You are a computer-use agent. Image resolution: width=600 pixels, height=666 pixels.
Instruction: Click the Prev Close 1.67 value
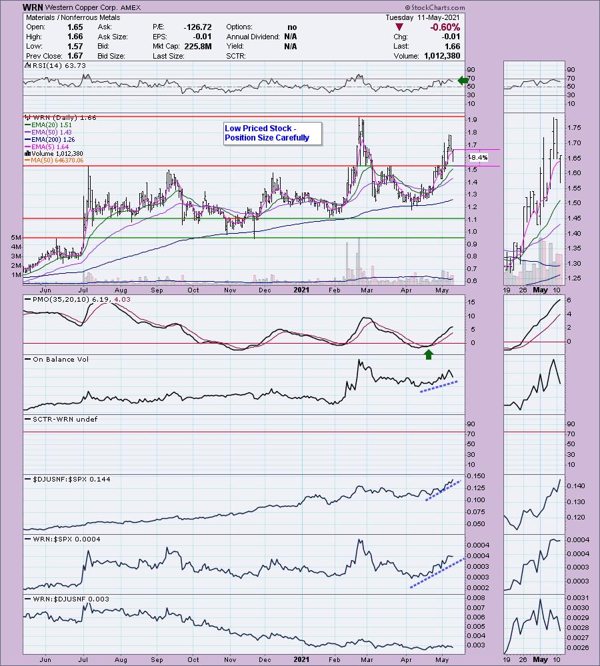tap(75, 56)
